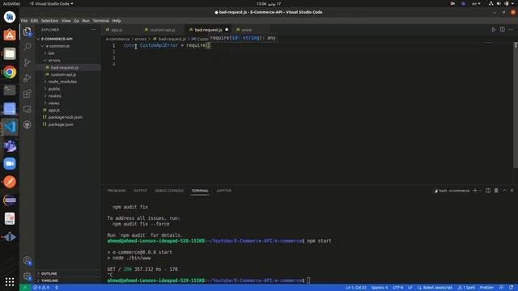Click the Prettier status bar button
This screenshot has width=518, height=291.
486,288
